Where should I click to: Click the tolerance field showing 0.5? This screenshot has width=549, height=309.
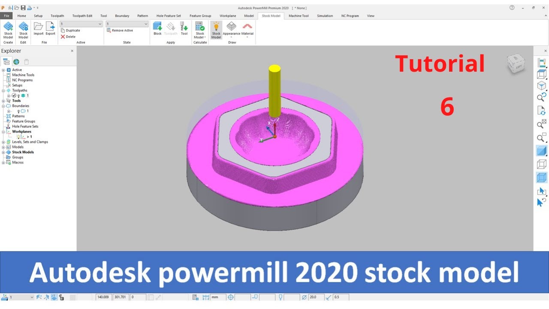(x=341, y=297)
